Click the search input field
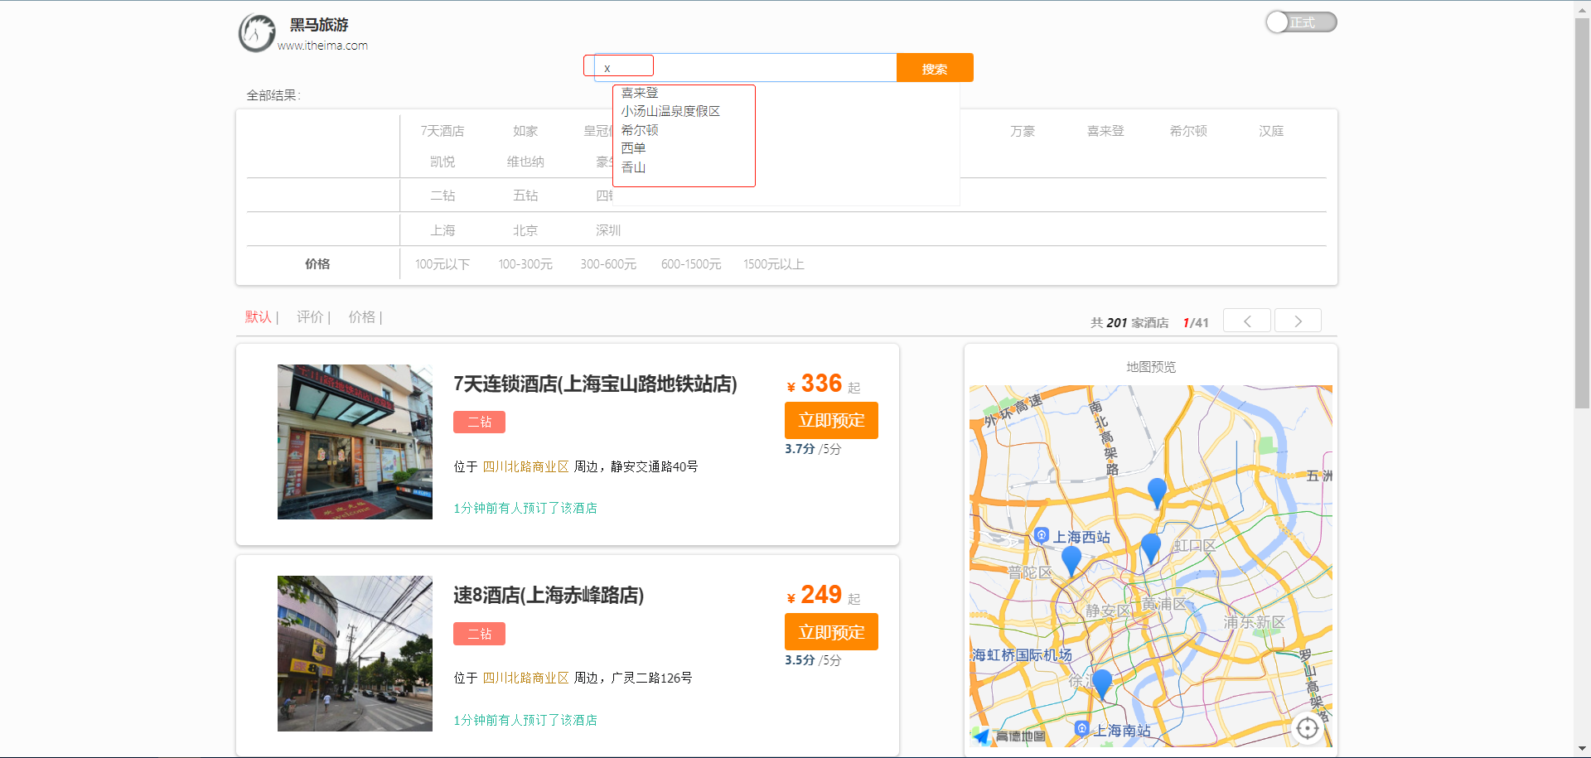1591x758 pixels. pos(745,68)
